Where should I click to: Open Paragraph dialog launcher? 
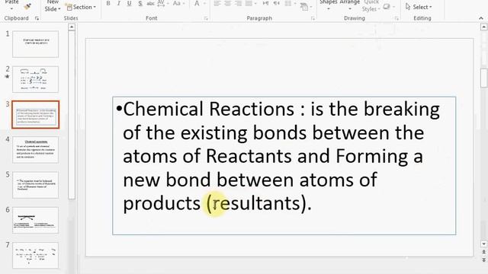(313, 18)
